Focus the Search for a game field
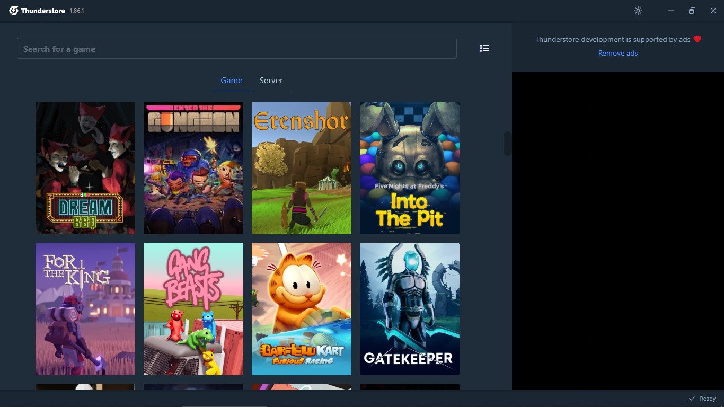The height and width of the screenshot is (407, 724). [236, 49]
